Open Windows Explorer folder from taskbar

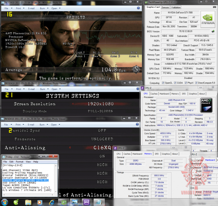point(28,202)
